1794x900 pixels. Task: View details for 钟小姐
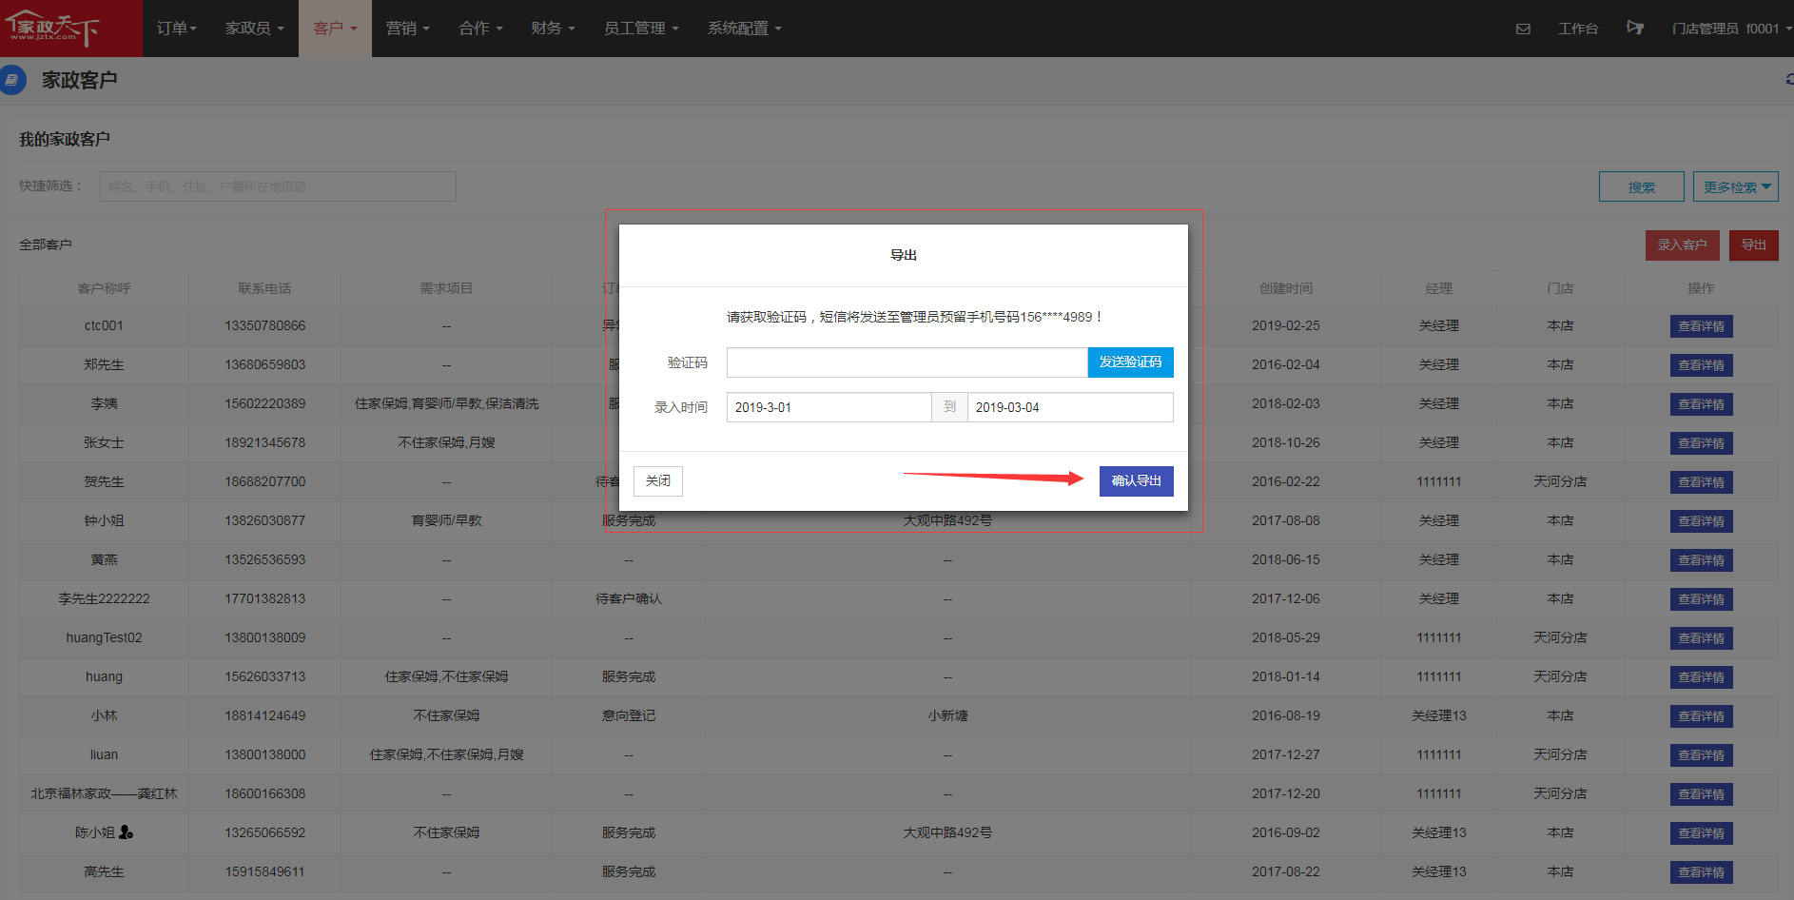coord(1701,521)
